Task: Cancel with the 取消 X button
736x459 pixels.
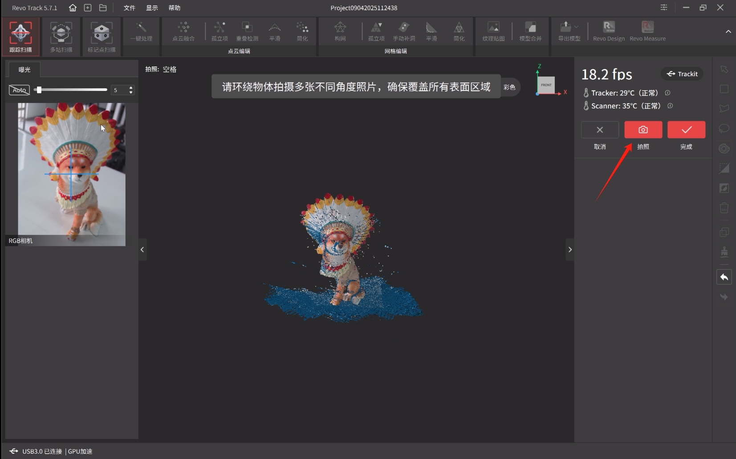Action: pyautogui.click(x=600, y=130)
